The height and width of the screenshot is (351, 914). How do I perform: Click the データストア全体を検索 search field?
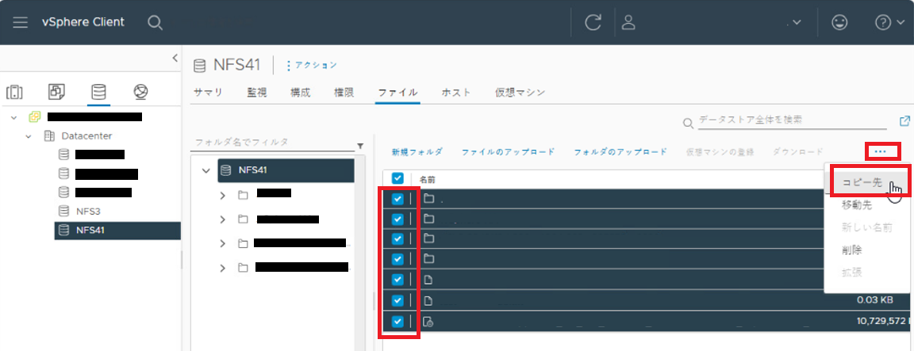(789, 120)
